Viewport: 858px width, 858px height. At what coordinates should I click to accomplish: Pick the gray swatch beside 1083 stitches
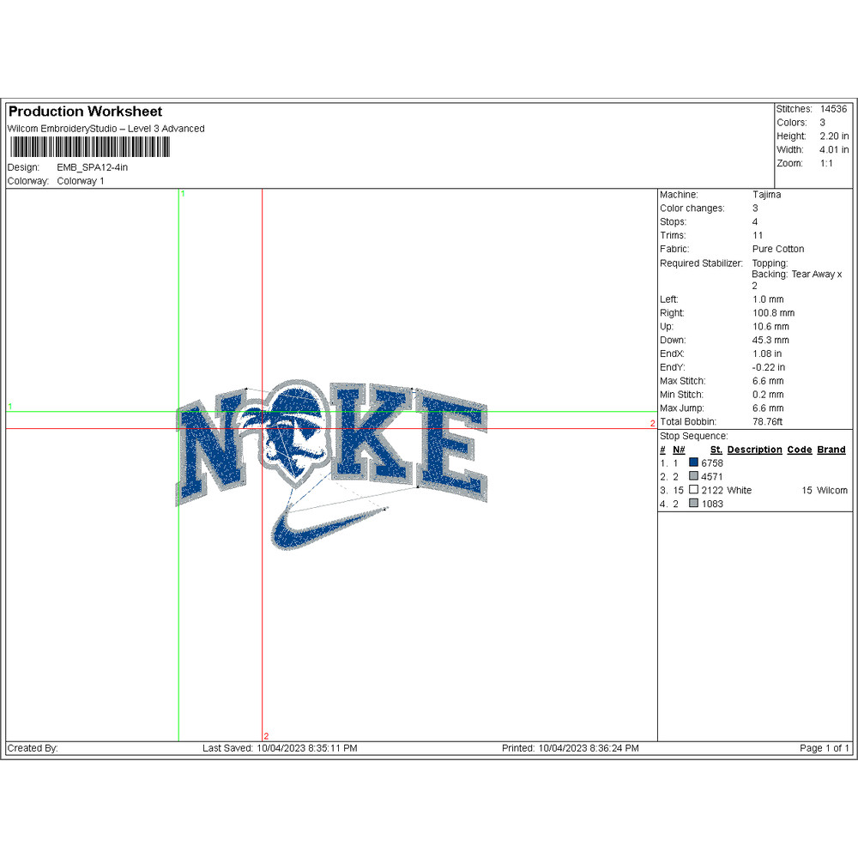[693, 504]
